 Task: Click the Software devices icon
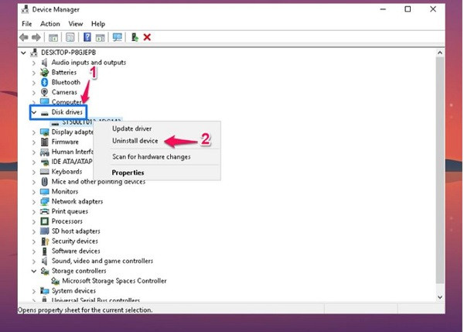[x=44, y=252]
